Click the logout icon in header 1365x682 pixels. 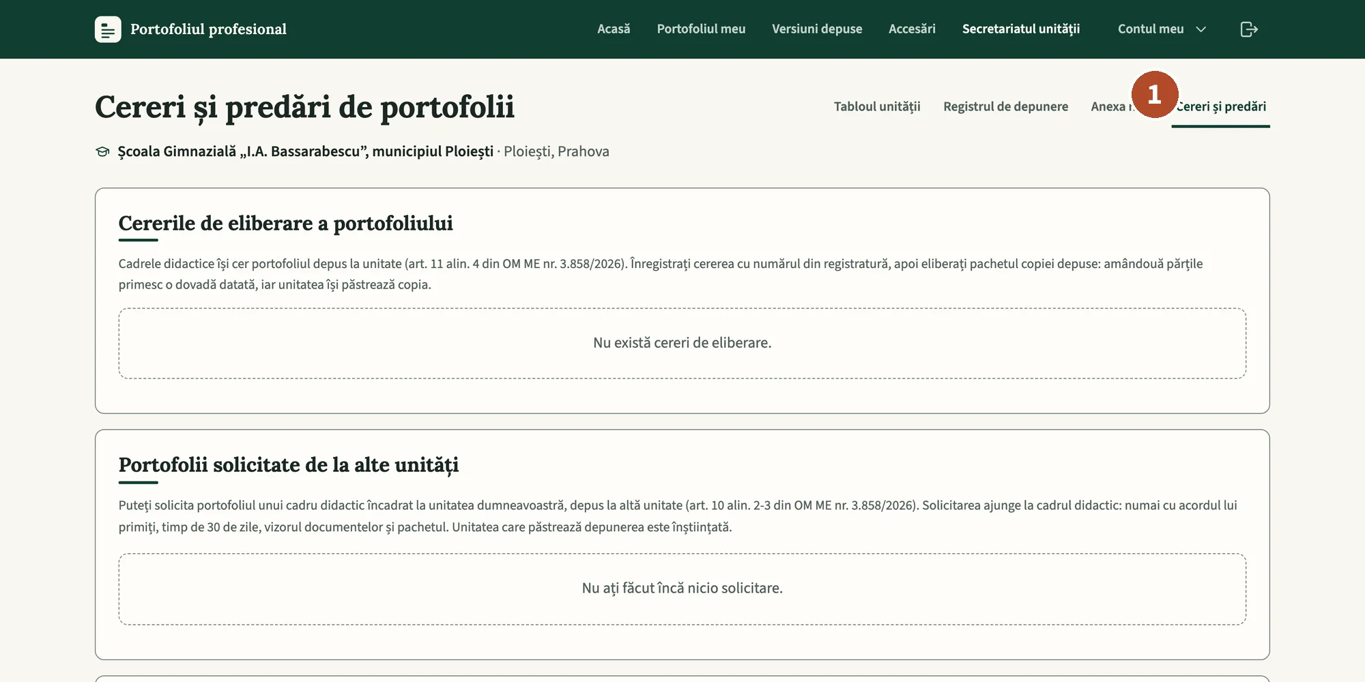[1248, 29]
